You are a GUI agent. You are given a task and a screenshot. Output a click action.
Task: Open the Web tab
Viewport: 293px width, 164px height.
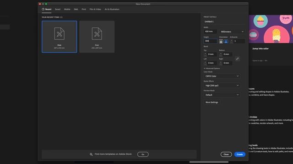(x=76, y=9)
